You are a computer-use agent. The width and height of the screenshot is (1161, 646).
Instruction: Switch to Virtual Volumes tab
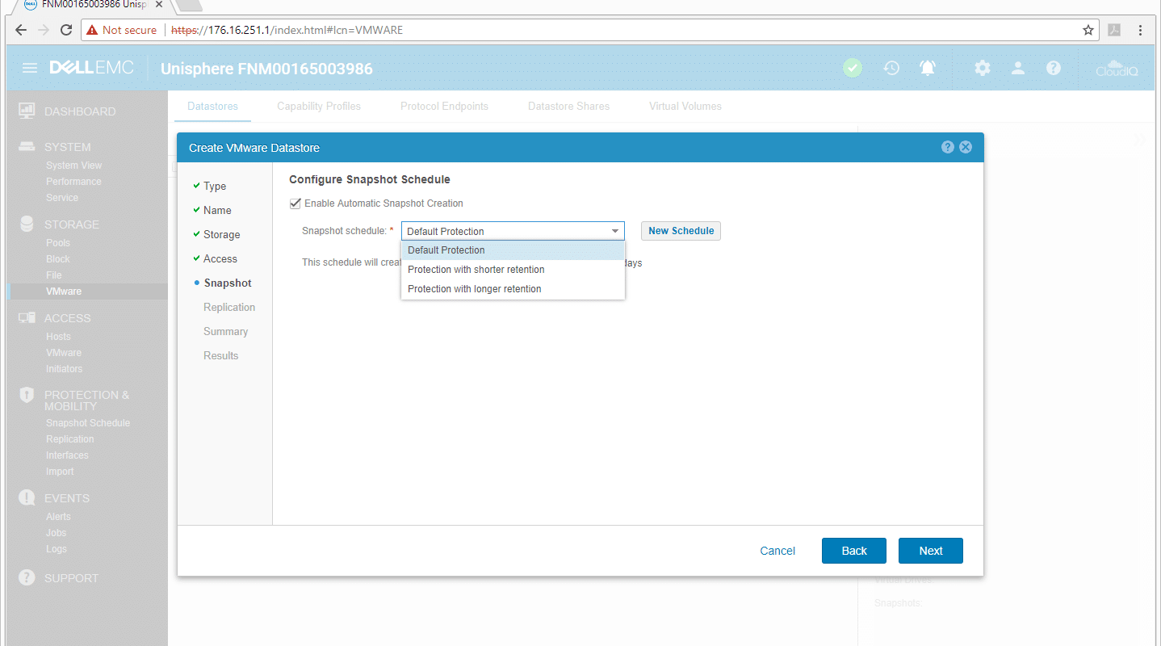[685, 106]
